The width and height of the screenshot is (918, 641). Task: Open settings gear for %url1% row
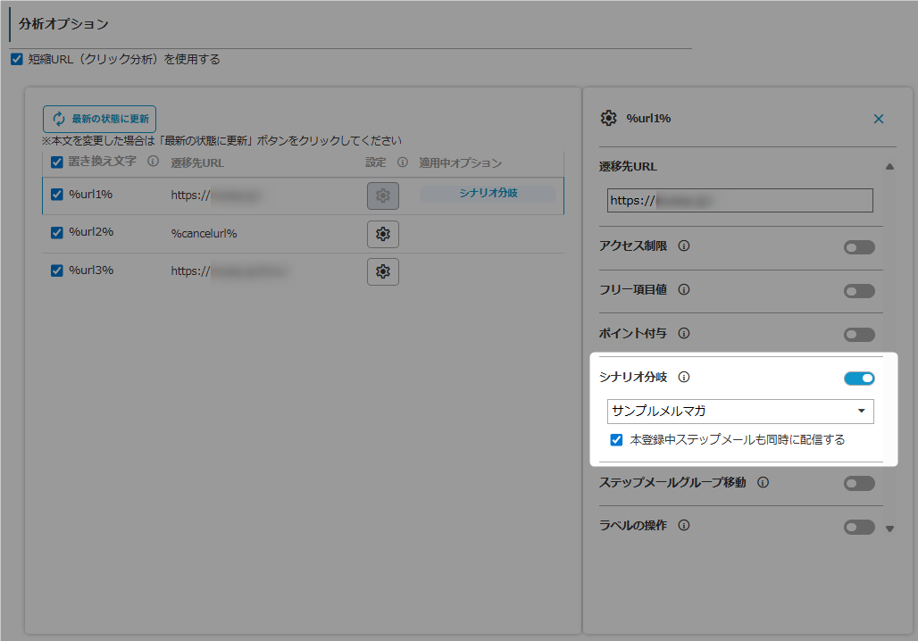[383, 196]
